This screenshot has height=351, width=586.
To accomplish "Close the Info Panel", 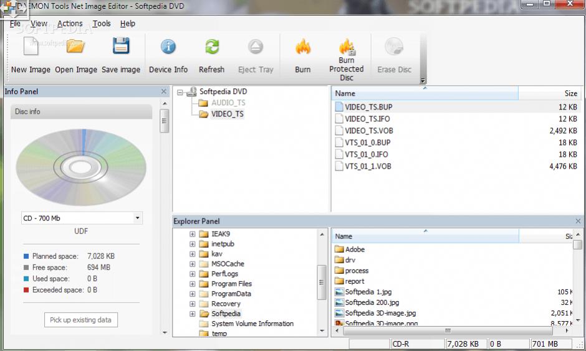I will coord(164,91).
